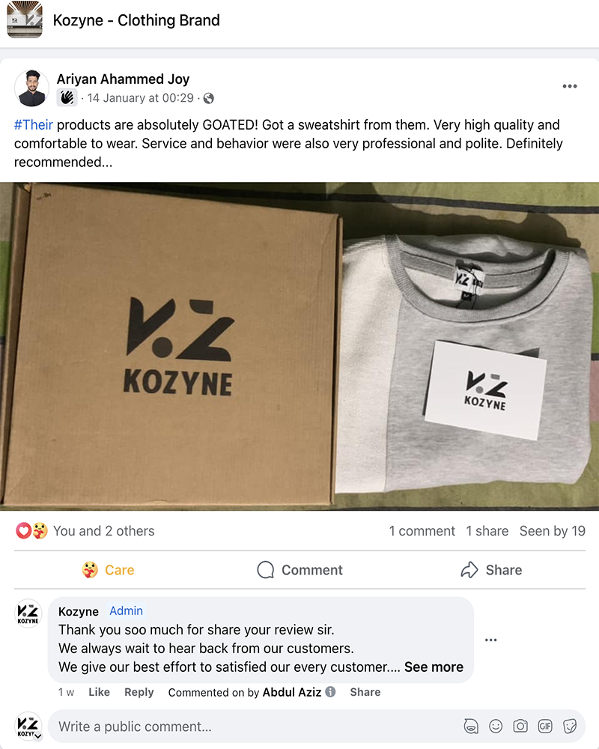Toggle the Care reaction on the post
Image resolution: width=599 pixels, height=749 pixels.
pos(108,570)
